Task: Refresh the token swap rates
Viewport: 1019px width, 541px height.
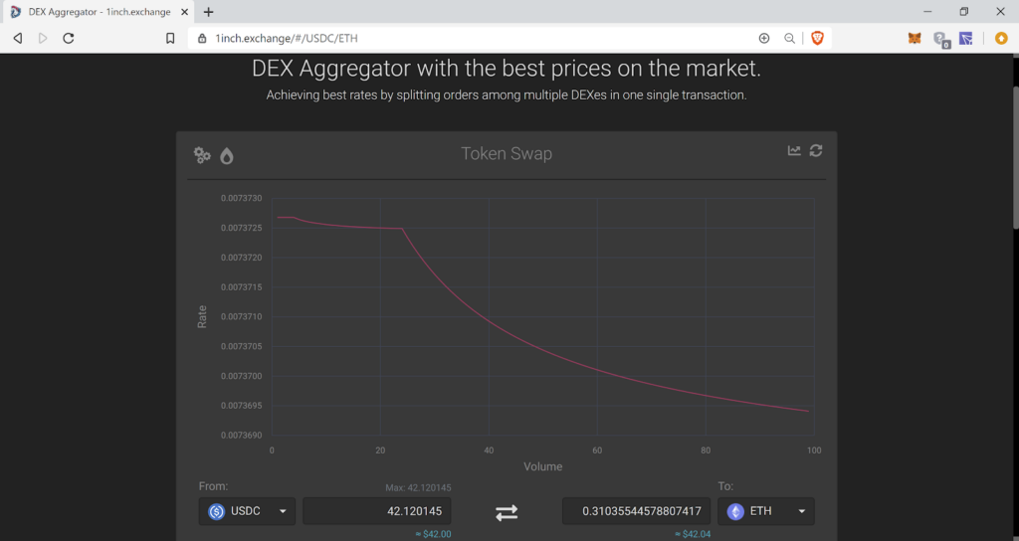Action: click(816, 150)
